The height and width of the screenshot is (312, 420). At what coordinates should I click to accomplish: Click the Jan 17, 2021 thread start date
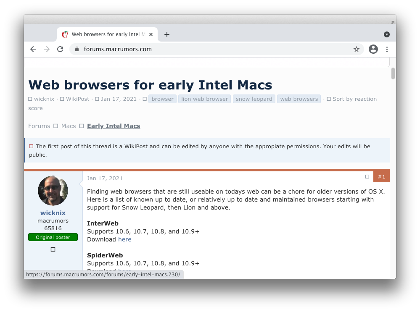pyautogui.click(x=119, y=99)
